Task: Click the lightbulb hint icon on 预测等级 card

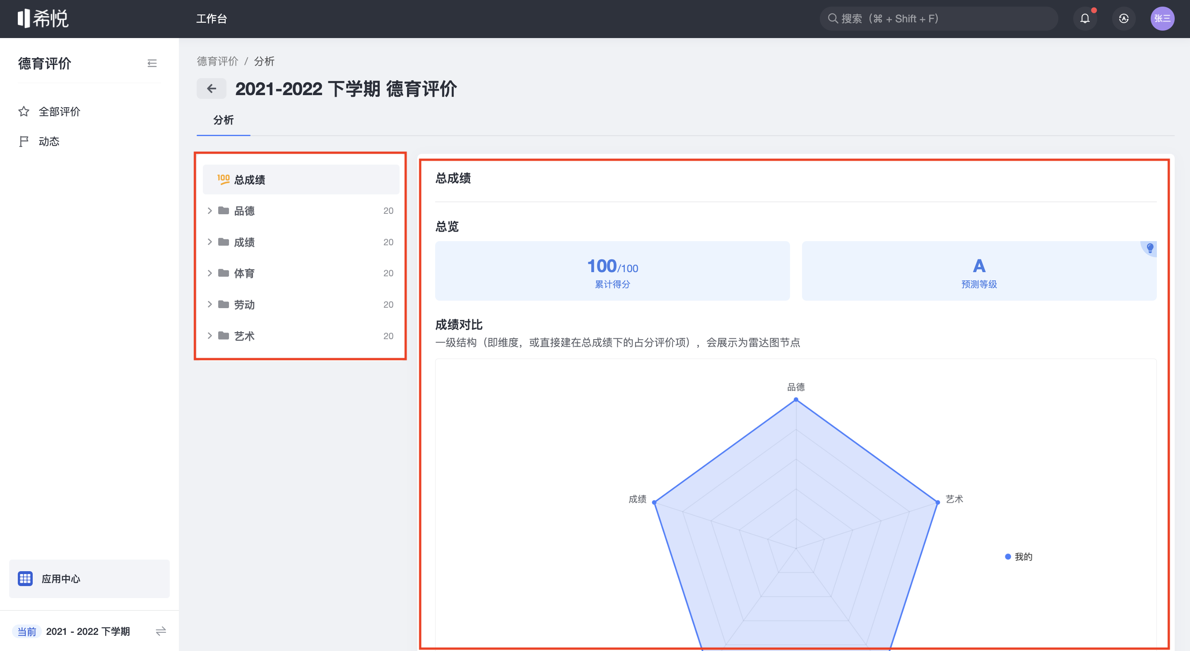Action: [1150, 248]
